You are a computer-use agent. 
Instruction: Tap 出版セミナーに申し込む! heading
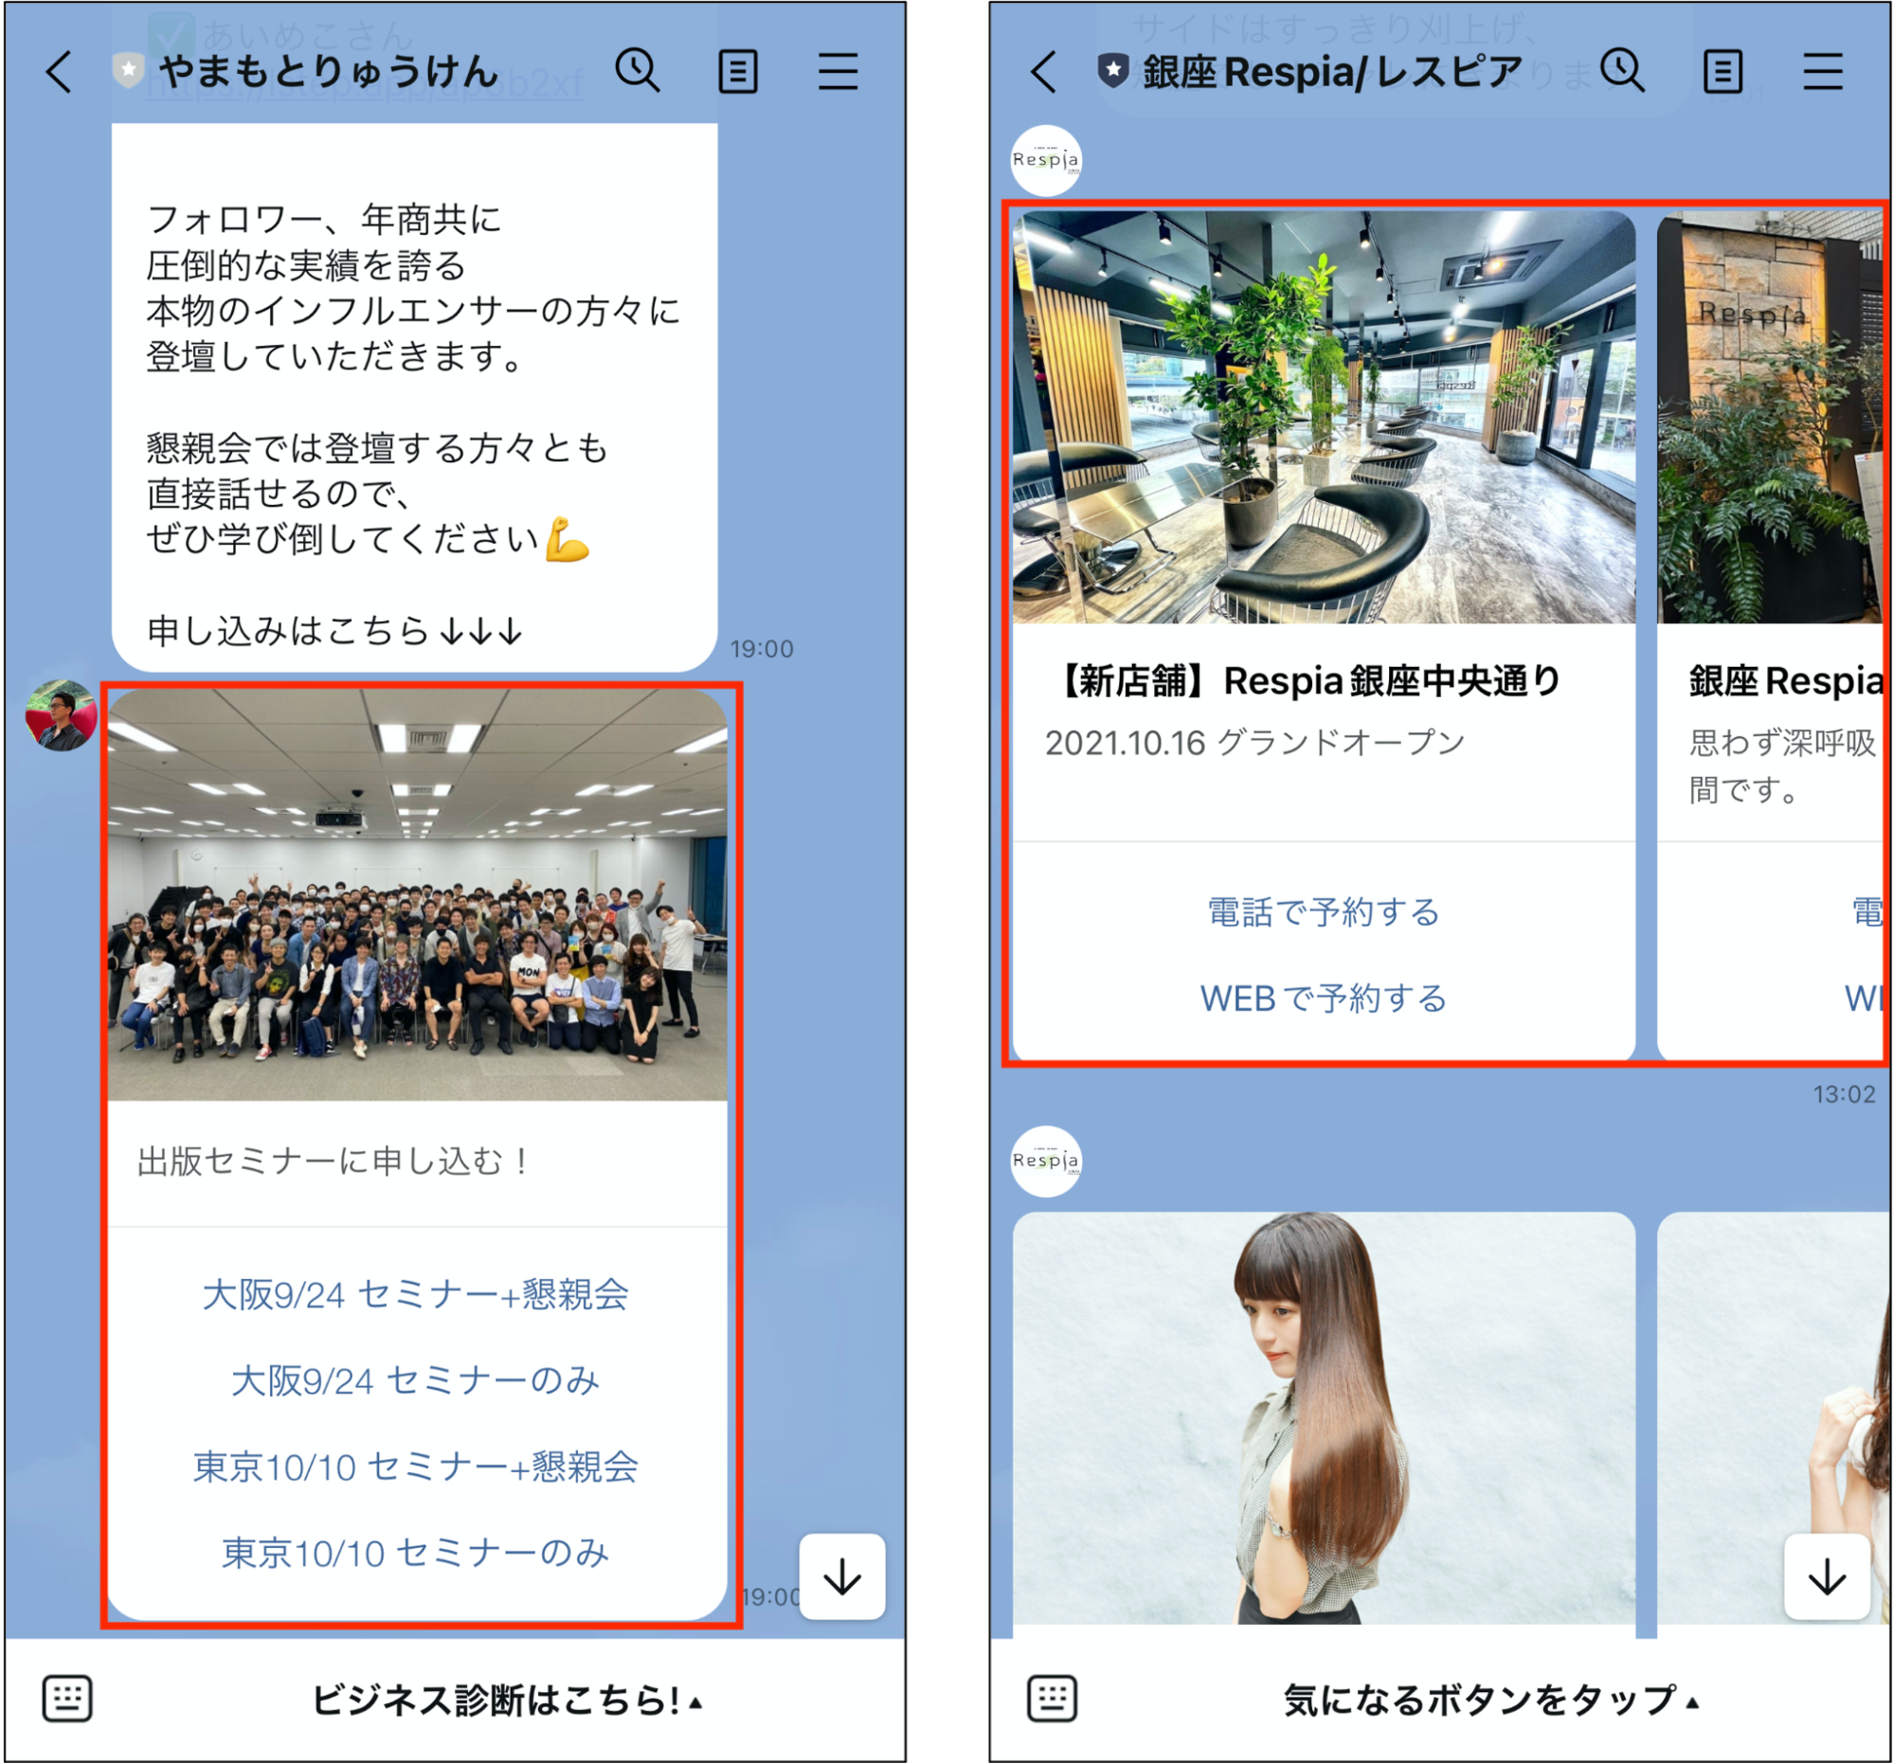coord(333,1161)
